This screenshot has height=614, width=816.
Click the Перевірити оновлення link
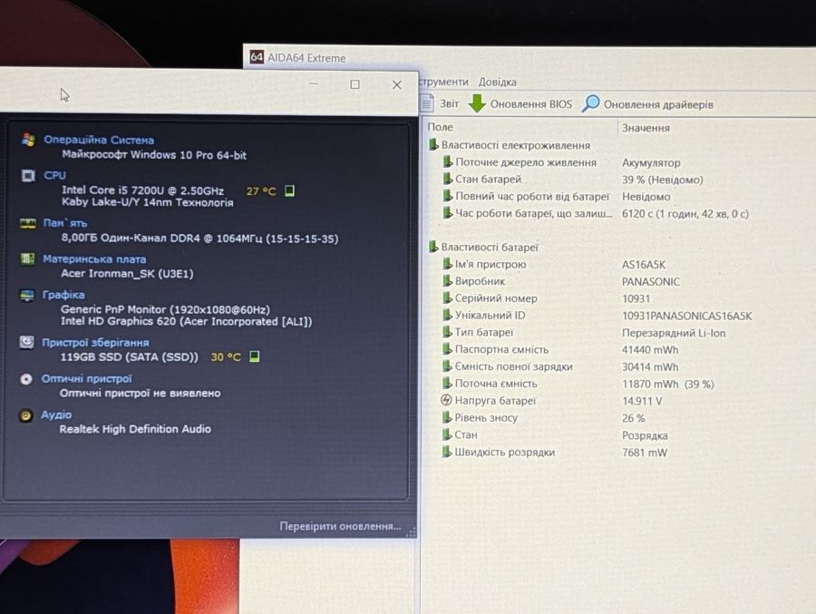(x=340, y=527)
